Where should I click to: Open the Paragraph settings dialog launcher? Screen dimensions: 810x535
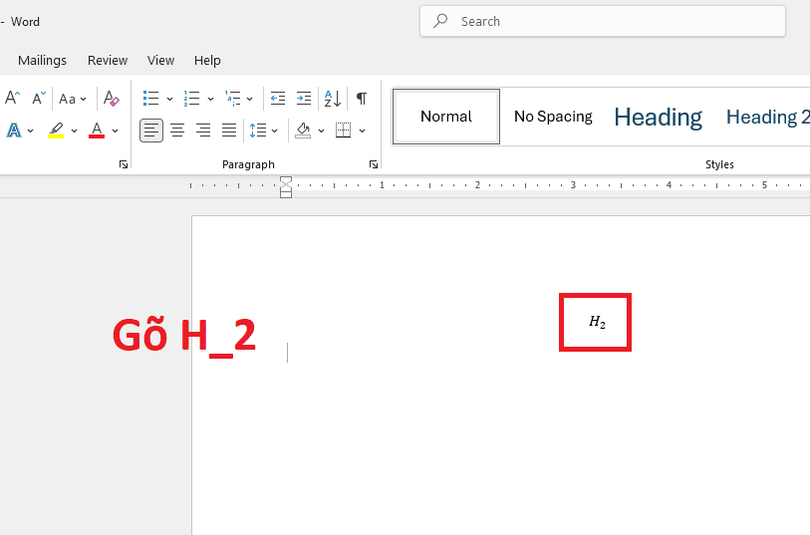coord(374,164)
